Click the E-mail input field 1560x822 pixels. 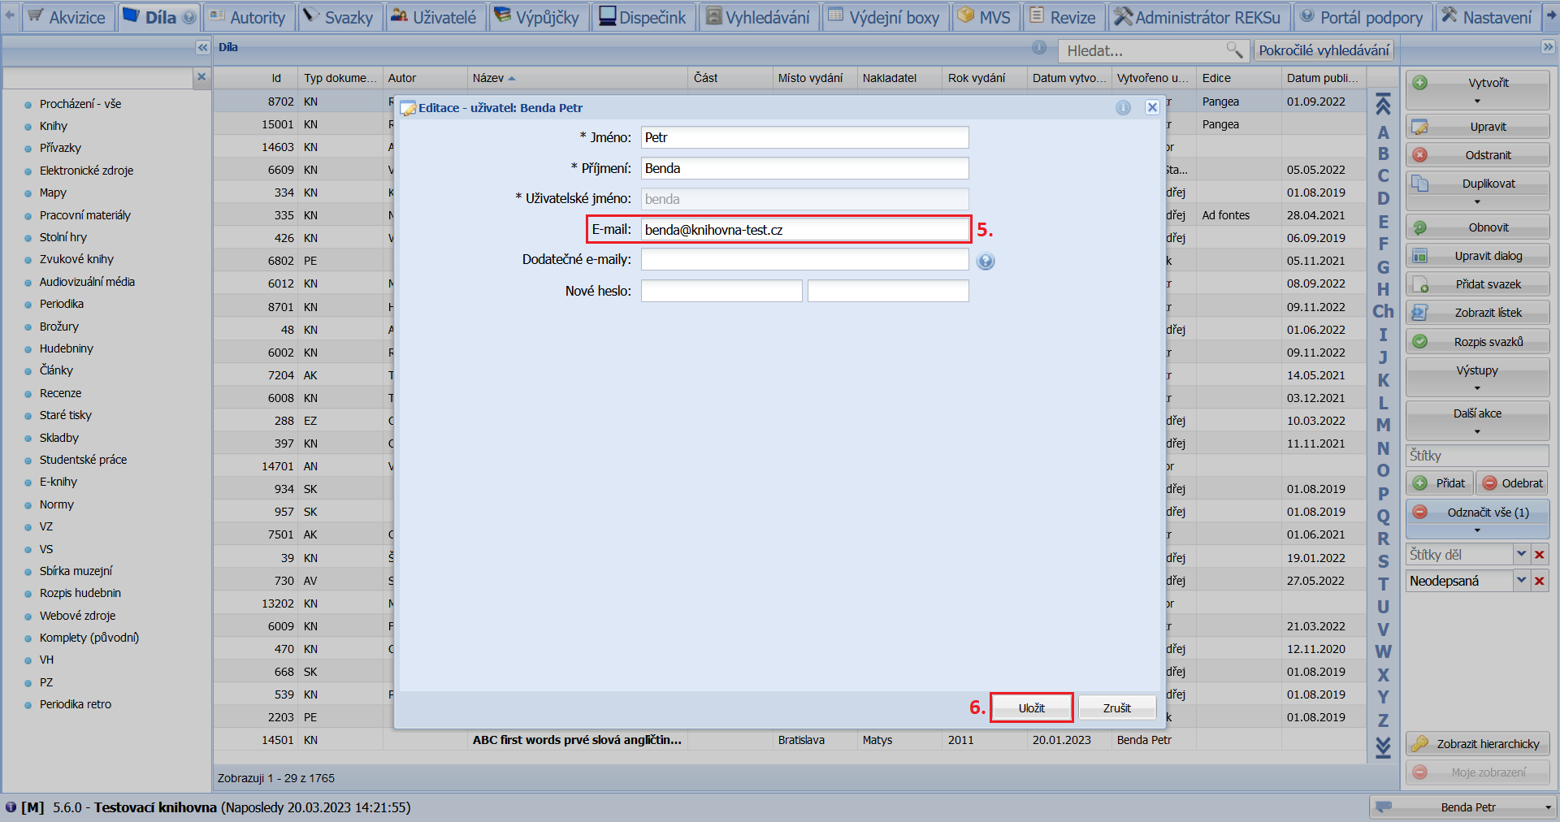804,230
